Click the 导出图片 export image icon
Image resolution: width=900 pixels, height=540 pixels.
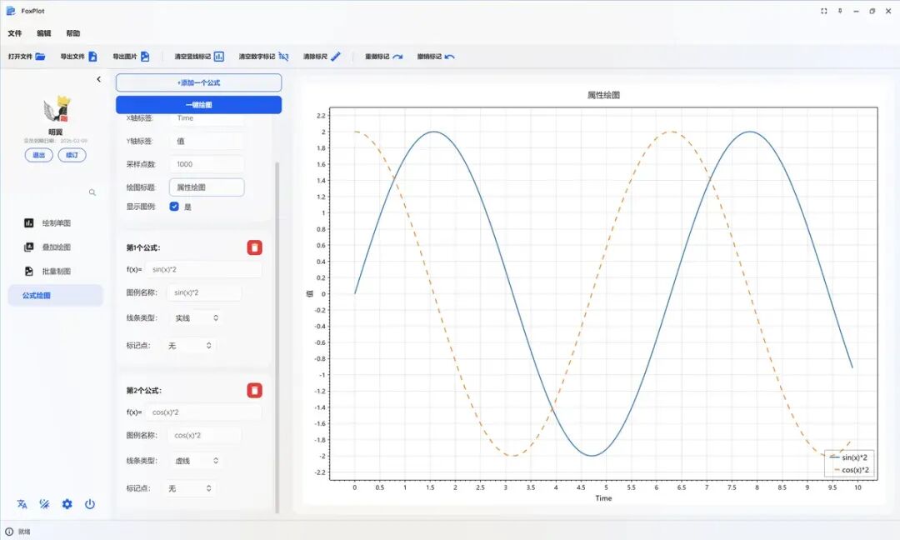(145, 56)
